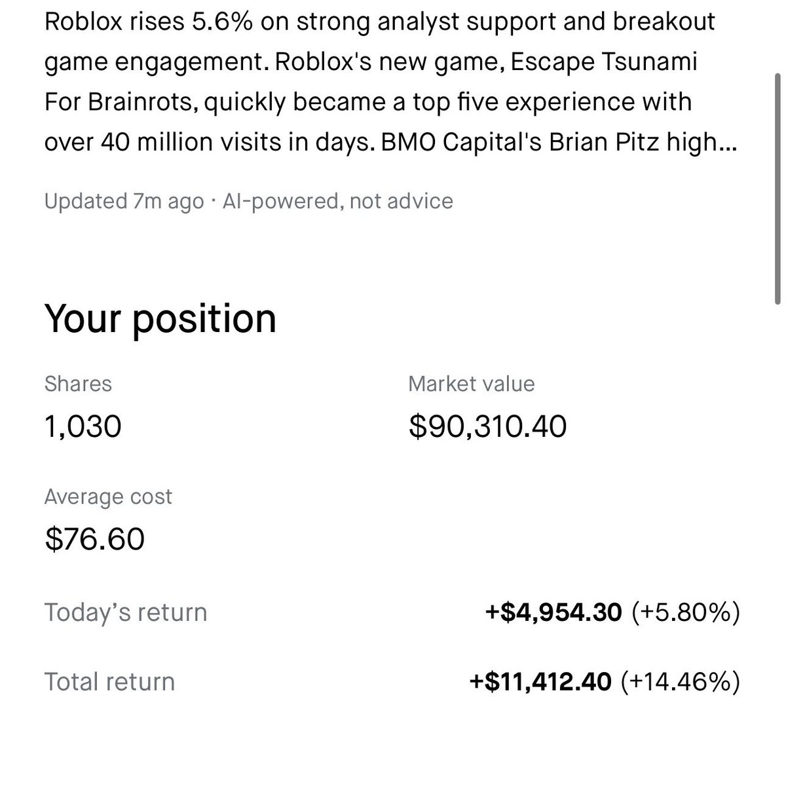
Task: Tap the Market value label
Action: (471, 384)
